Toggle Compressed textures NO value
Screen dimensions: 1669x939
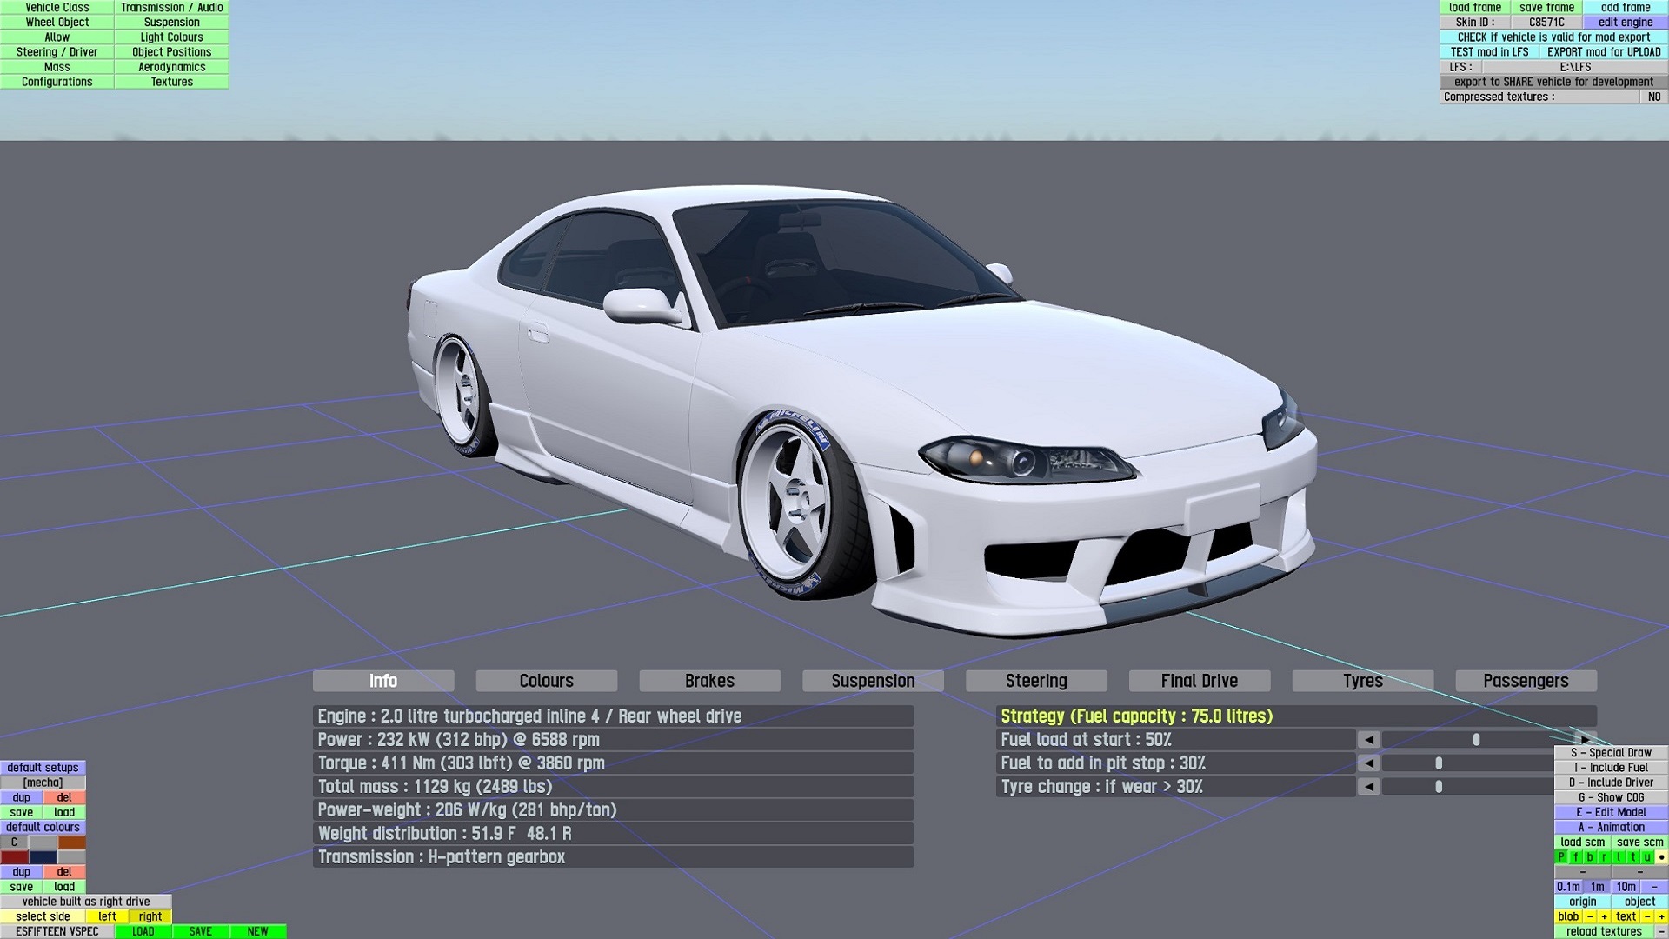1653,97
